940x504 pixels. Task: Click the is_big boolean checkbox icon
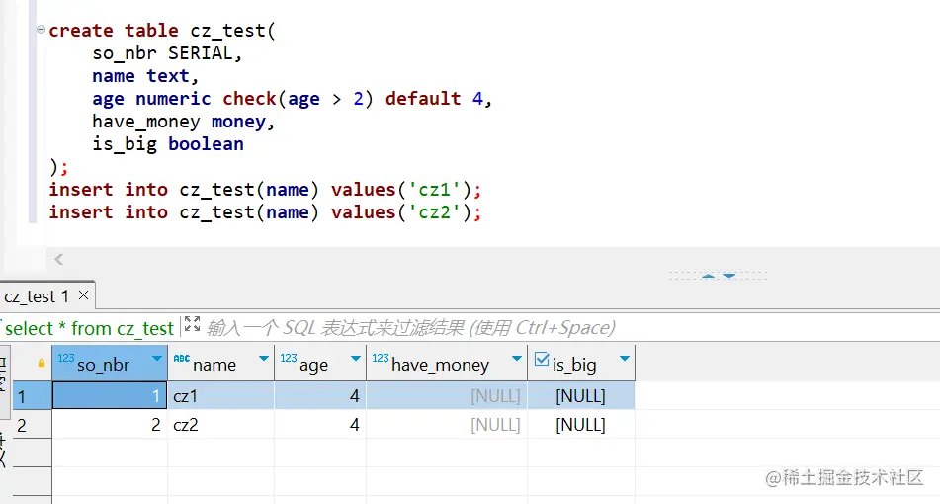pos(541,362)
